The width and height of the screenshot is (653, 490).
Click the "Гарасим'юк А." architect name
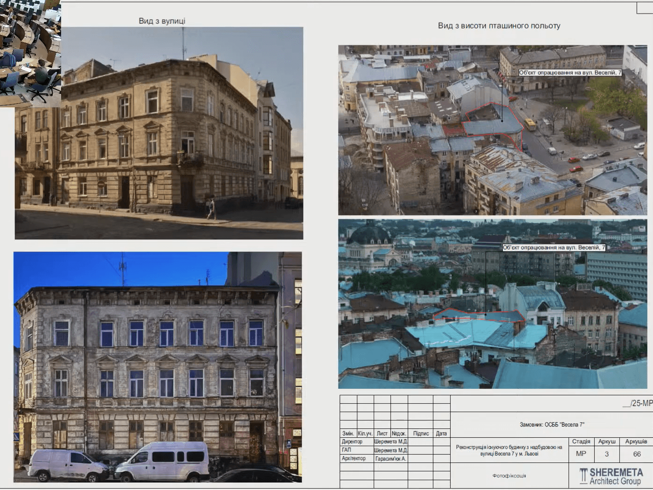pos(390,459)
